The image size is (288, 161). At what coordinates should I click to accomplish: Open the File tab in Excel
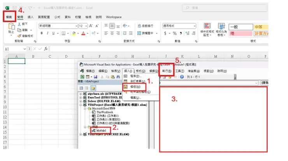click(x=9, y=17)
